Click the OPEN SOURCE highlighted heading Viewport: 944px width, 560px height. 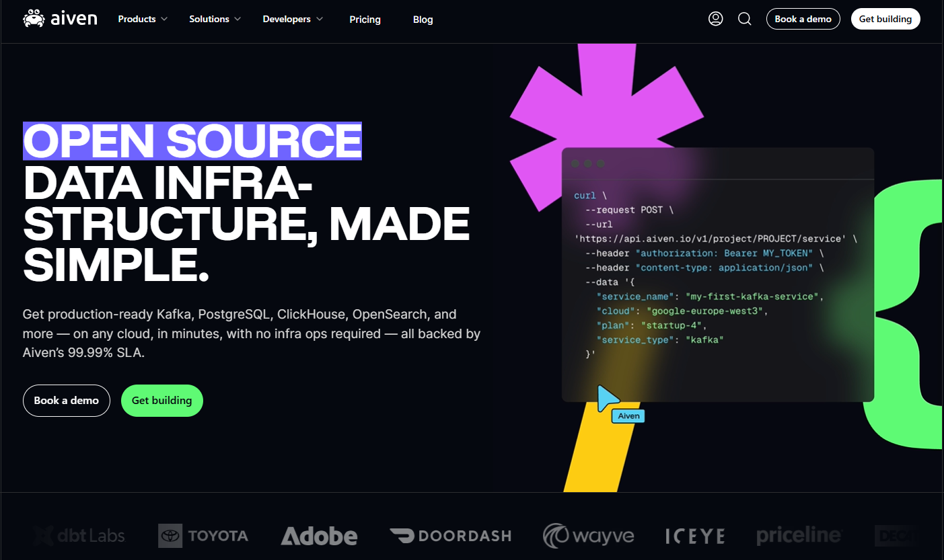192,141
